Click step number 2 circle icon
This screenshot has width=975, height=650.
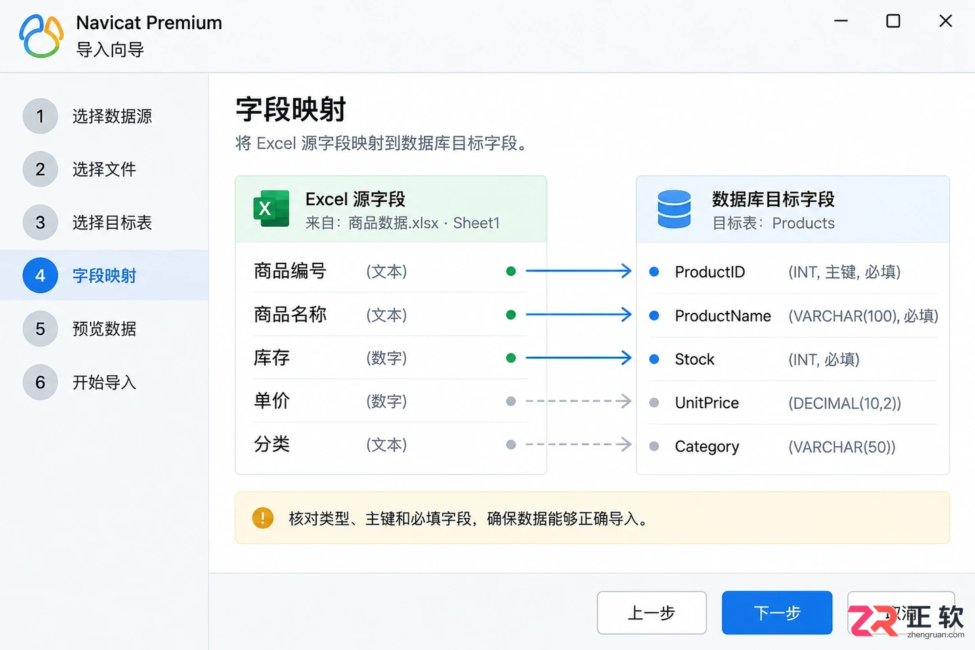click(x=40, y=169)
